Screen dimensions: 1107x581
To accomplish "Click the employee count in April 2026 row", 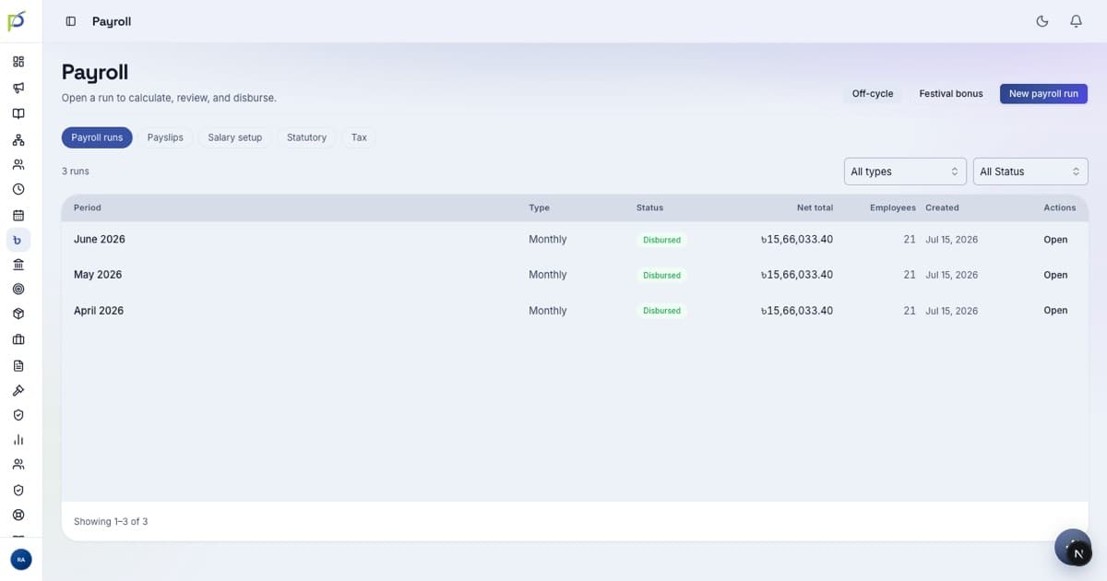I will point(910,311).
